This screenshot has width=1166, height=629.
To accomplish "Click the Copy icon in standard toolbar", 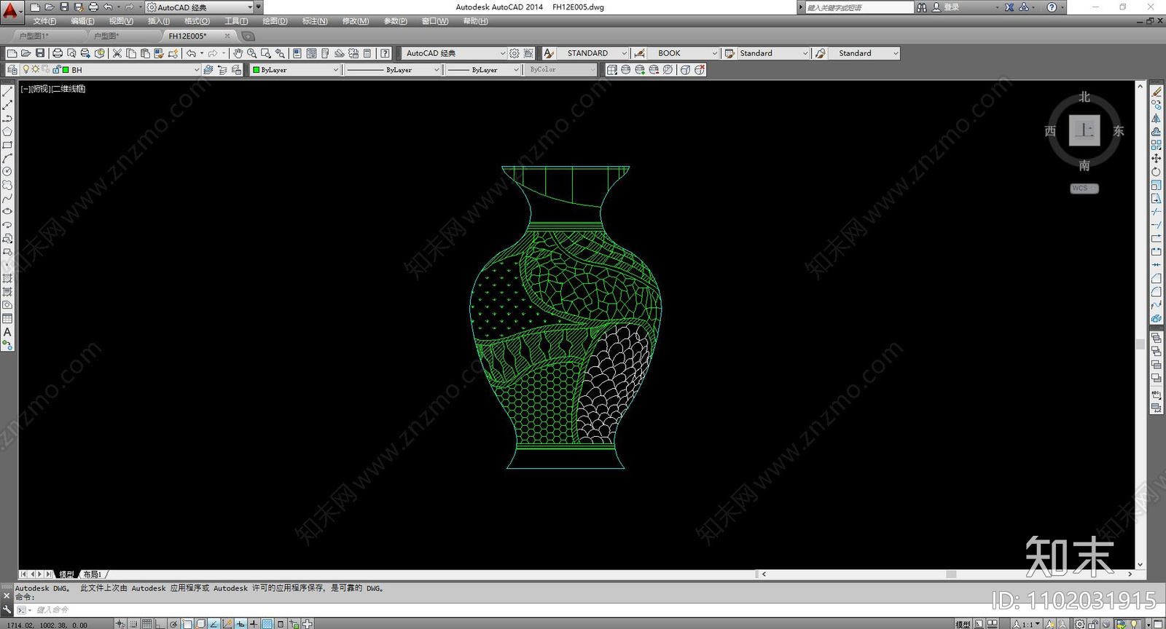I will [x=131, y=53].
